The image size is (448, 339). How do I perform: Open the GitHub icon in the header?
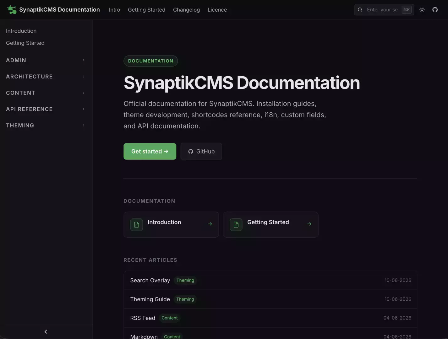pyautogui.click(x=435, y=10)
